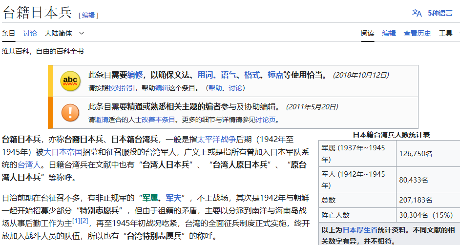Click the 80,433名 table cell
The width and height of the screenshot is (460, 245).
[428, 180]
